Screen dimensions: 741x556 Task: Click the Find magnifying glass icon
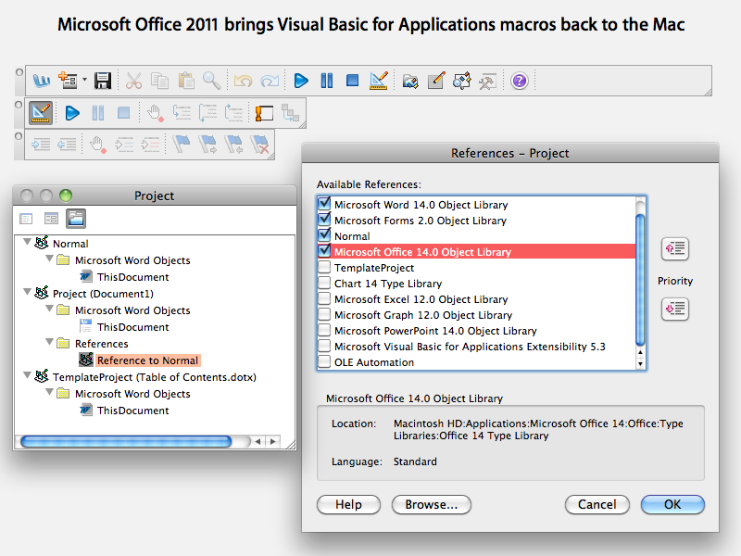(211, 81)
